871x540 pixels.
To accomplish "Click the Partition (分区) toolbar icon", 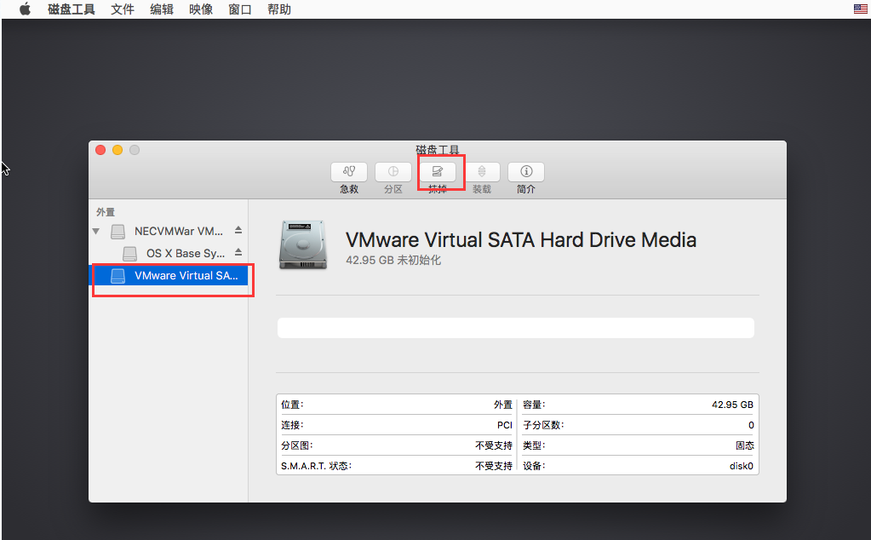I will (x=393, y=171).
